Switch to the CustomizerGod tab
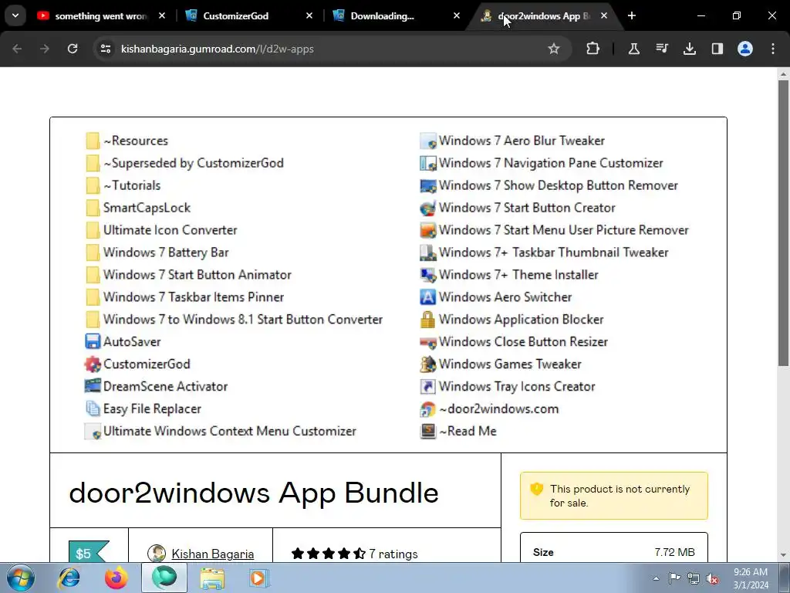 click(x=248, y=15)
